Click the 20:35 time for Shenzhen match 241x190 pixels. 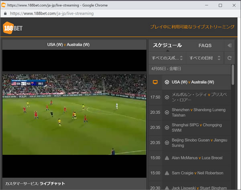[155, 112]
